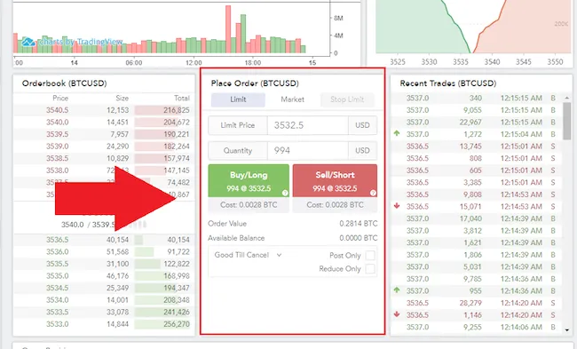Switch to the Market order tab

pos(293,99)
